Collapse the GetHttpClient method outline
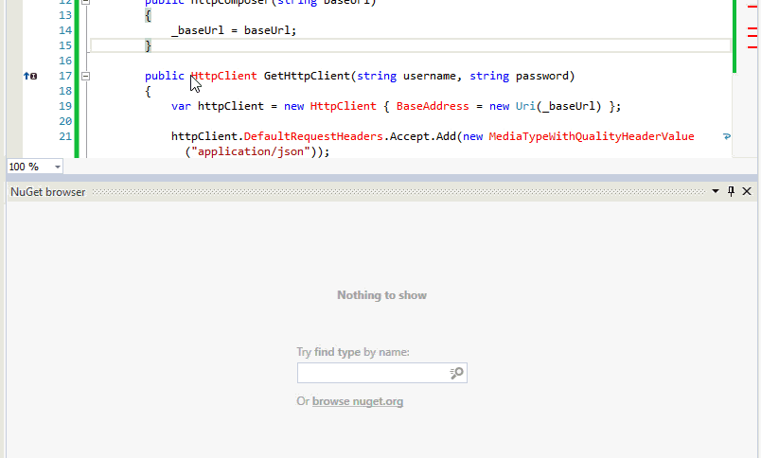 [x=84, y=76]
